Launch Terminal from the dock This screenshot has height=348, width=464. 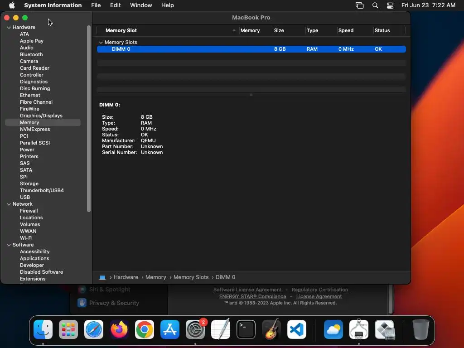tap(246, 329)
